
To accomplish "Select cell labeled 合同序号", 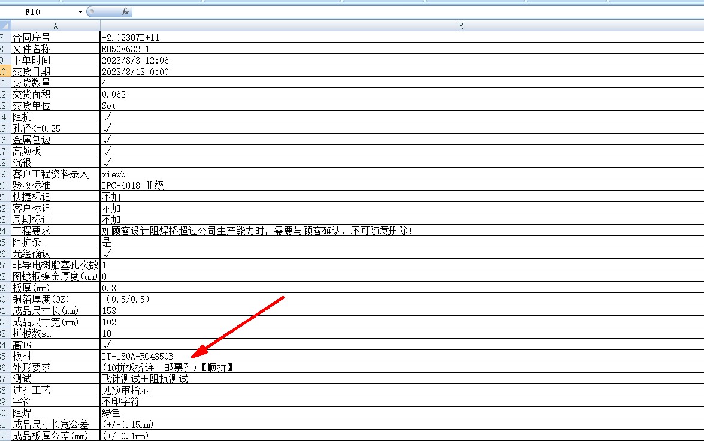I will coord(56,37).
